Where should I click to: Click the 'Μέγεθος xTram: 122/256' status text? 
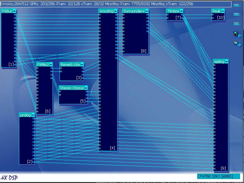172,4
